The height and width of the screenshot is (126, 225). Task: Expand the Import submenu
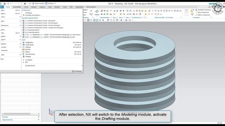10,36
